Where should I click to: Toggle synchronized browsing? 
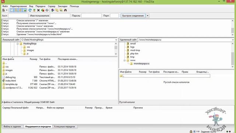[61, 10]
